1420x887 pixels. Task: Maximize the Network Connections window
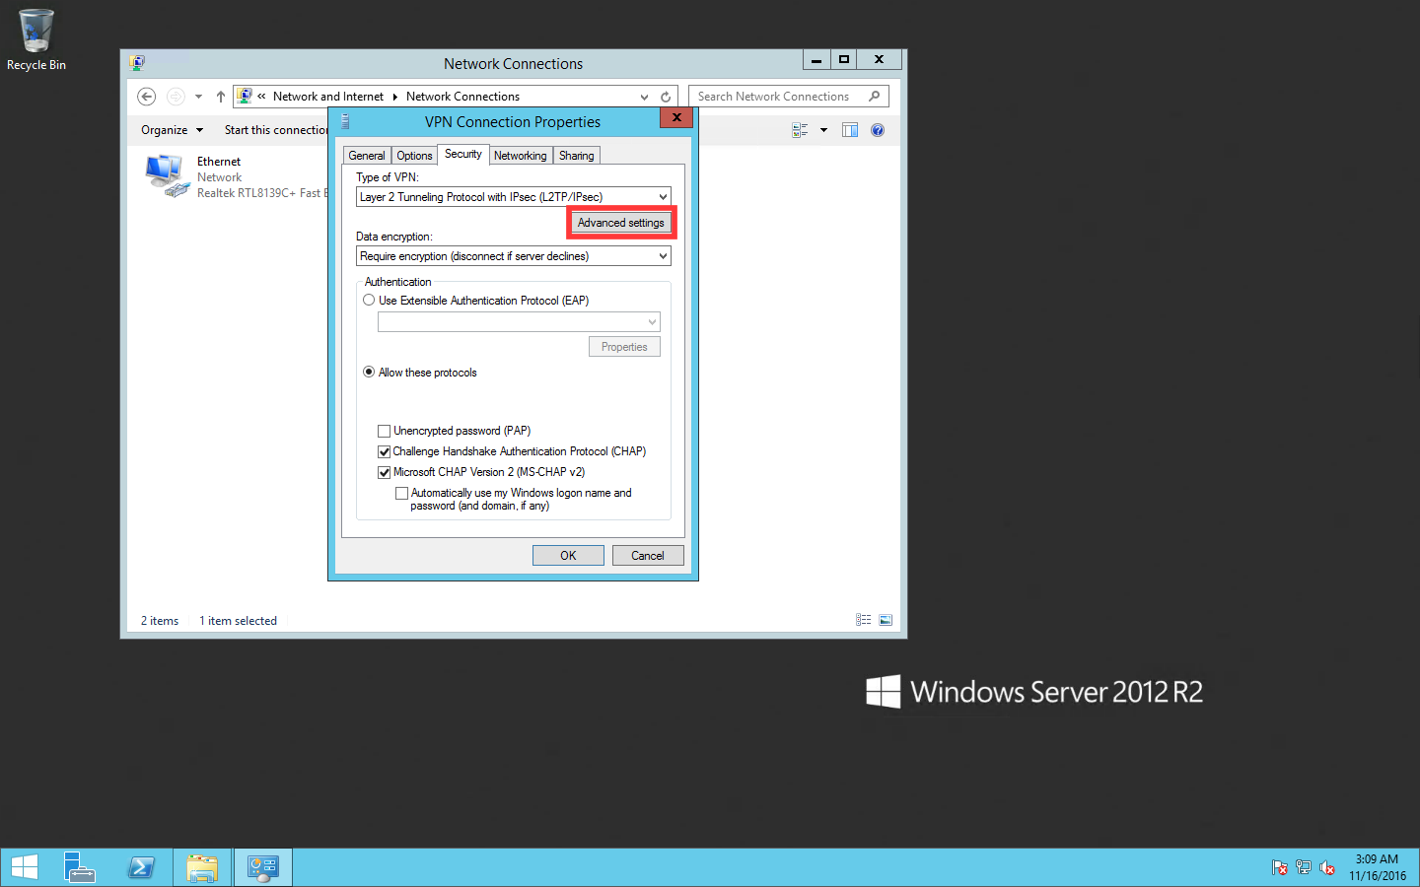coord(844,59)
